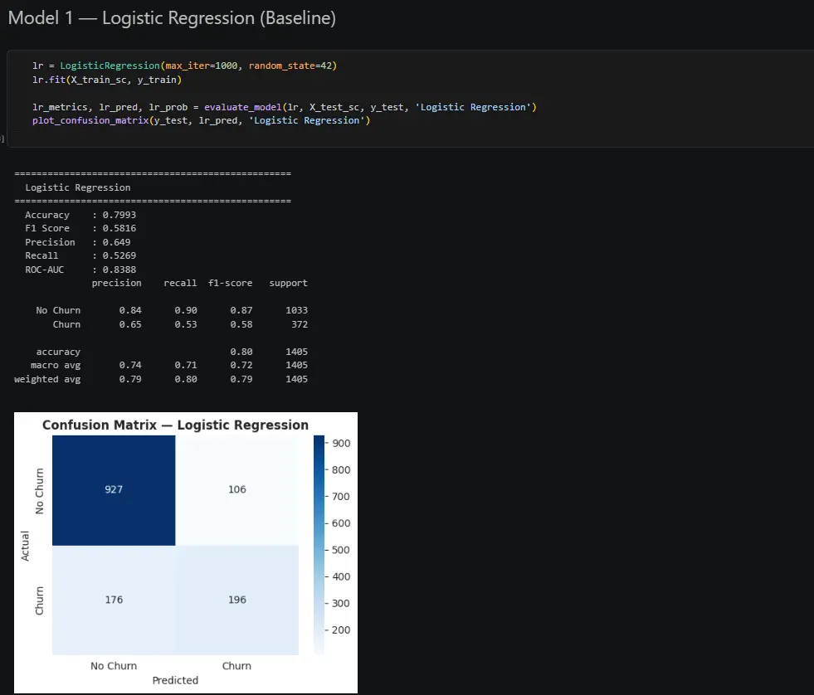The width and height of the screenshot is (814, 695).
Task: Click the 'lr = LogisticRegression(max_iter=1000...' code line
Action: 184,66
